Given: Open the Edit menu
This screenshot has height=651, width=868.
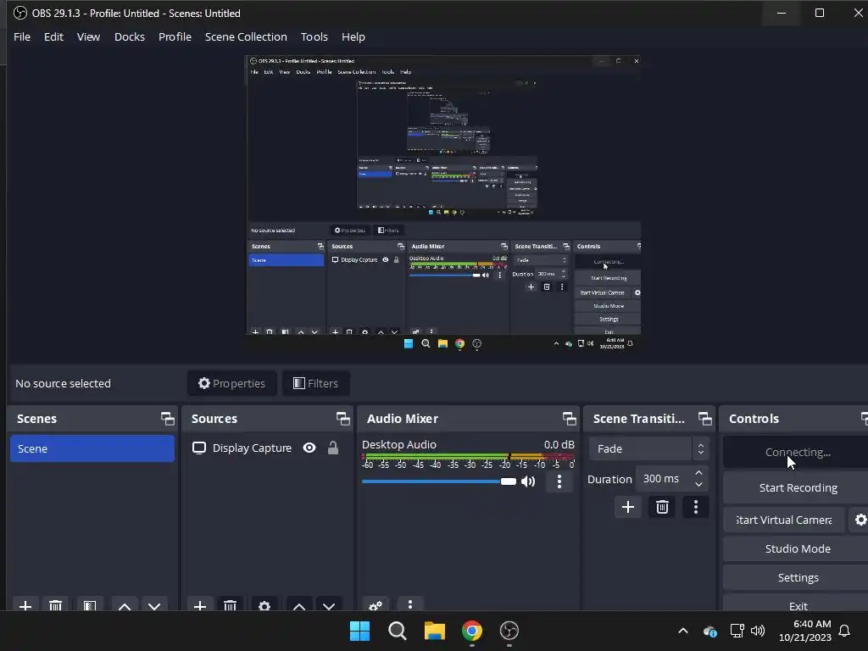Looking at the screenshot, I should click(x=53, y=36).
